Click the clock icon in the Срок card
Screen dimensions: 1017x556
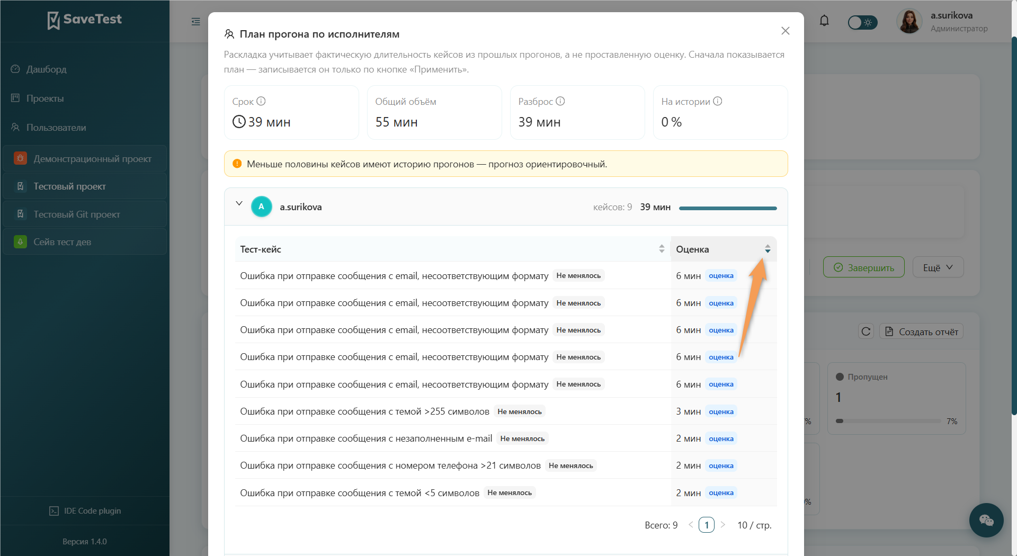(x=239, y=122)
